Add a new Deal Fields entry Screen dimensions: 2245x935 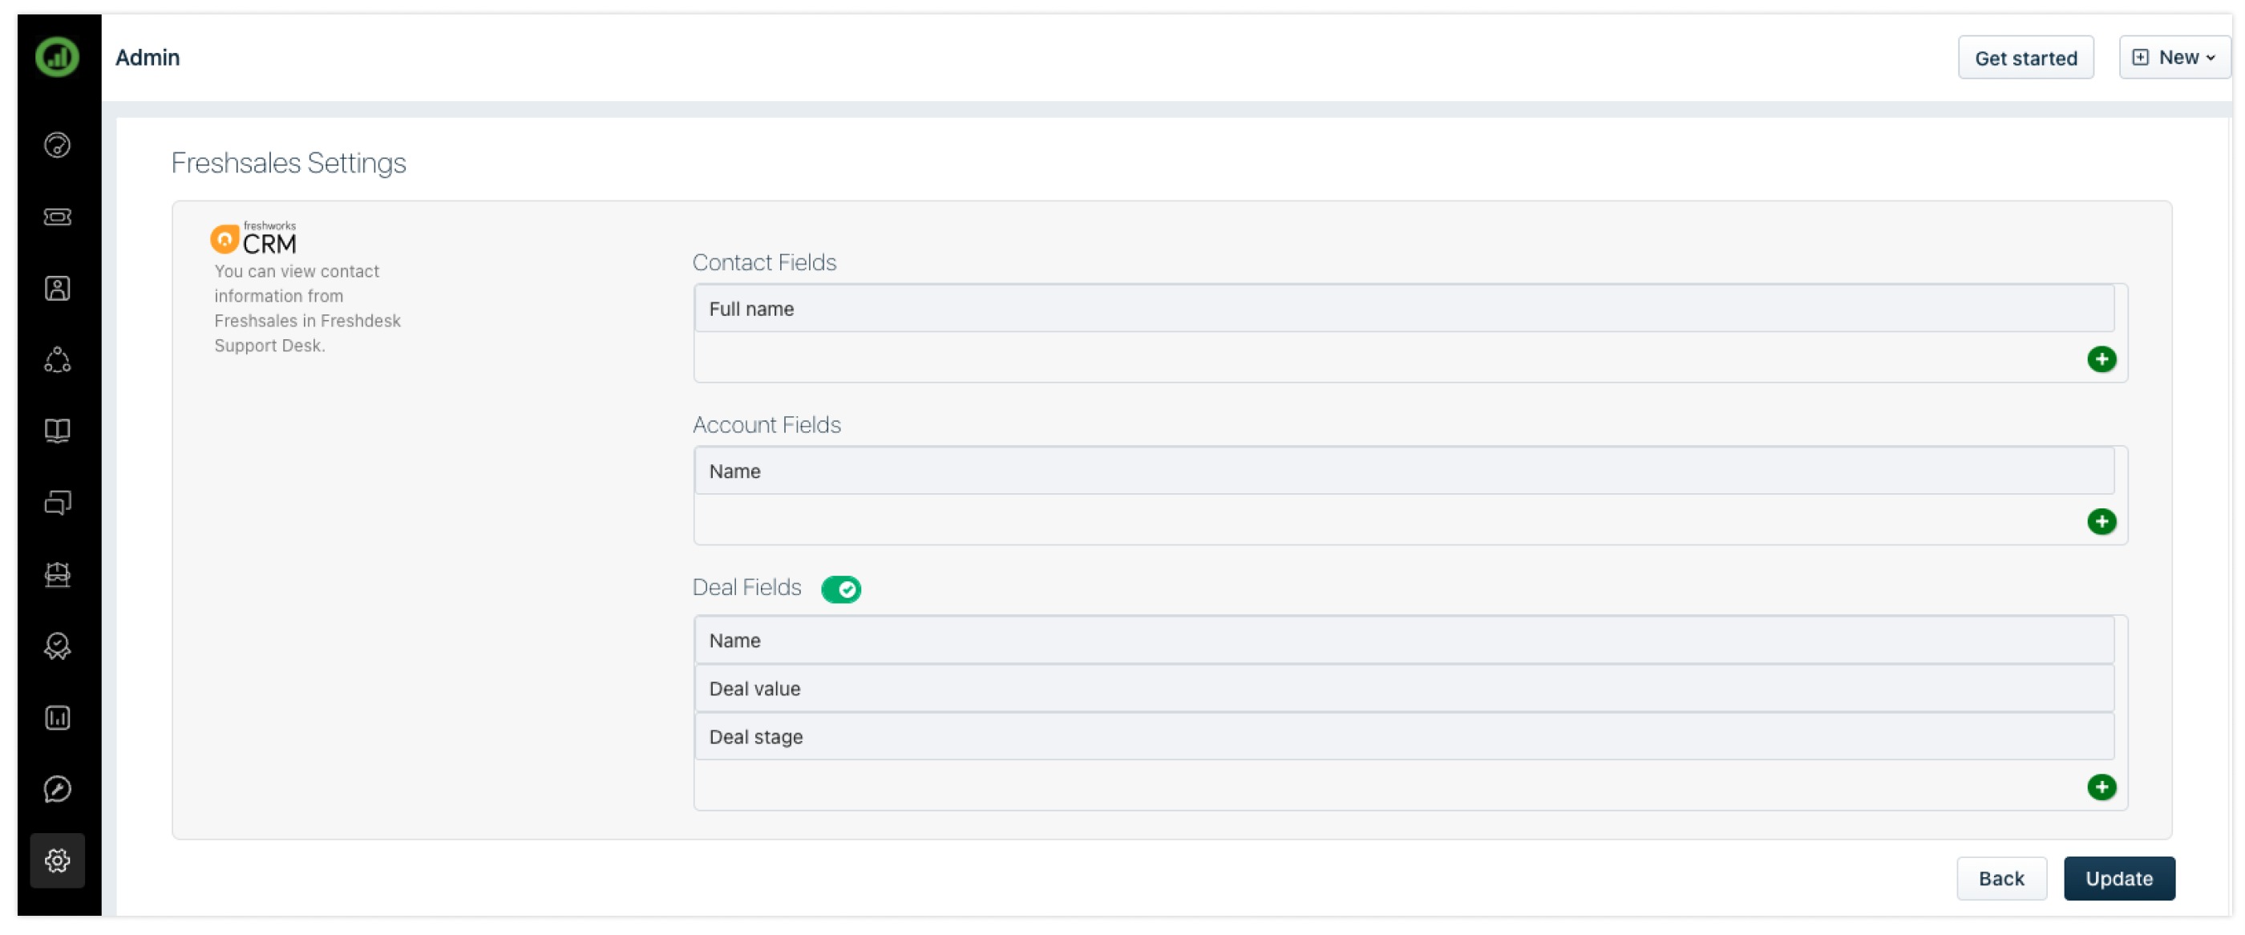click(2101, 787)
